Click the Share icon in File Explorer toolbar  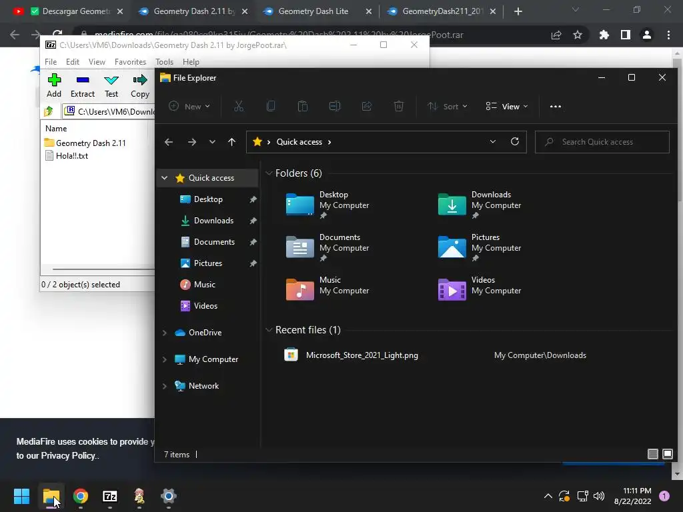pyautogui.click(x=367, y=106)
